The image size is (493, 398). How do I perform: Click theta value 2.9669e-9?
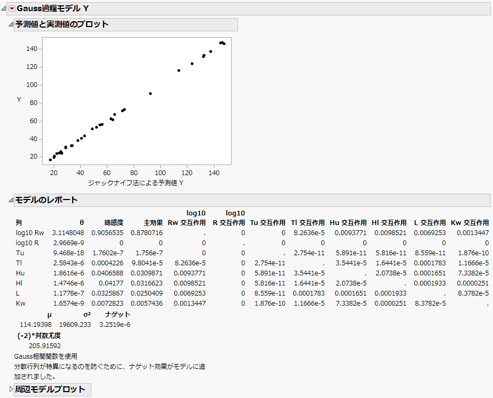tap(69, 243)
